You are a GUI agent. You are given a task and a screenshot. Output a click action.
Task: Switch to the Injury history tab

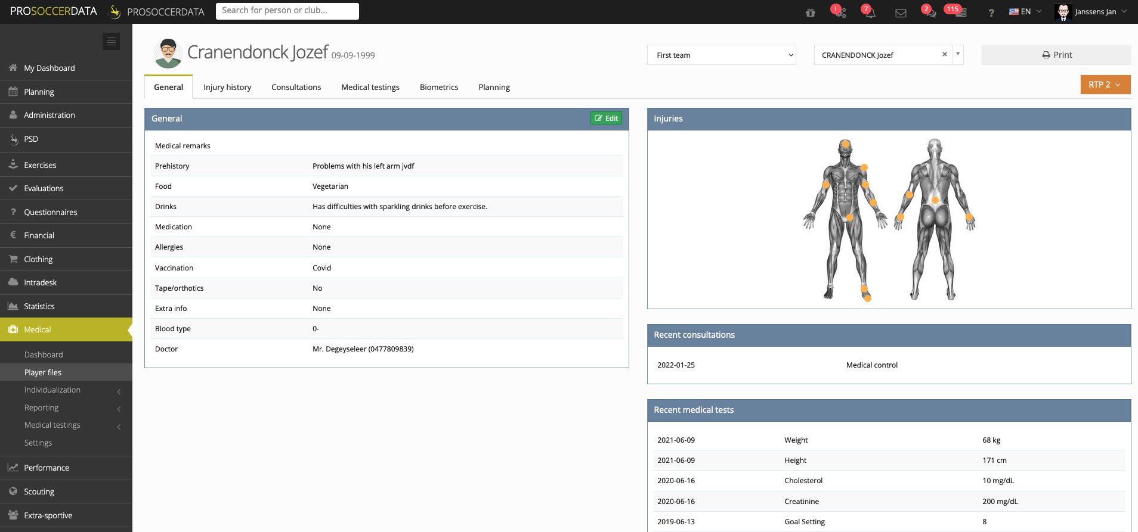pyautogui.click(x=227, y=87)
